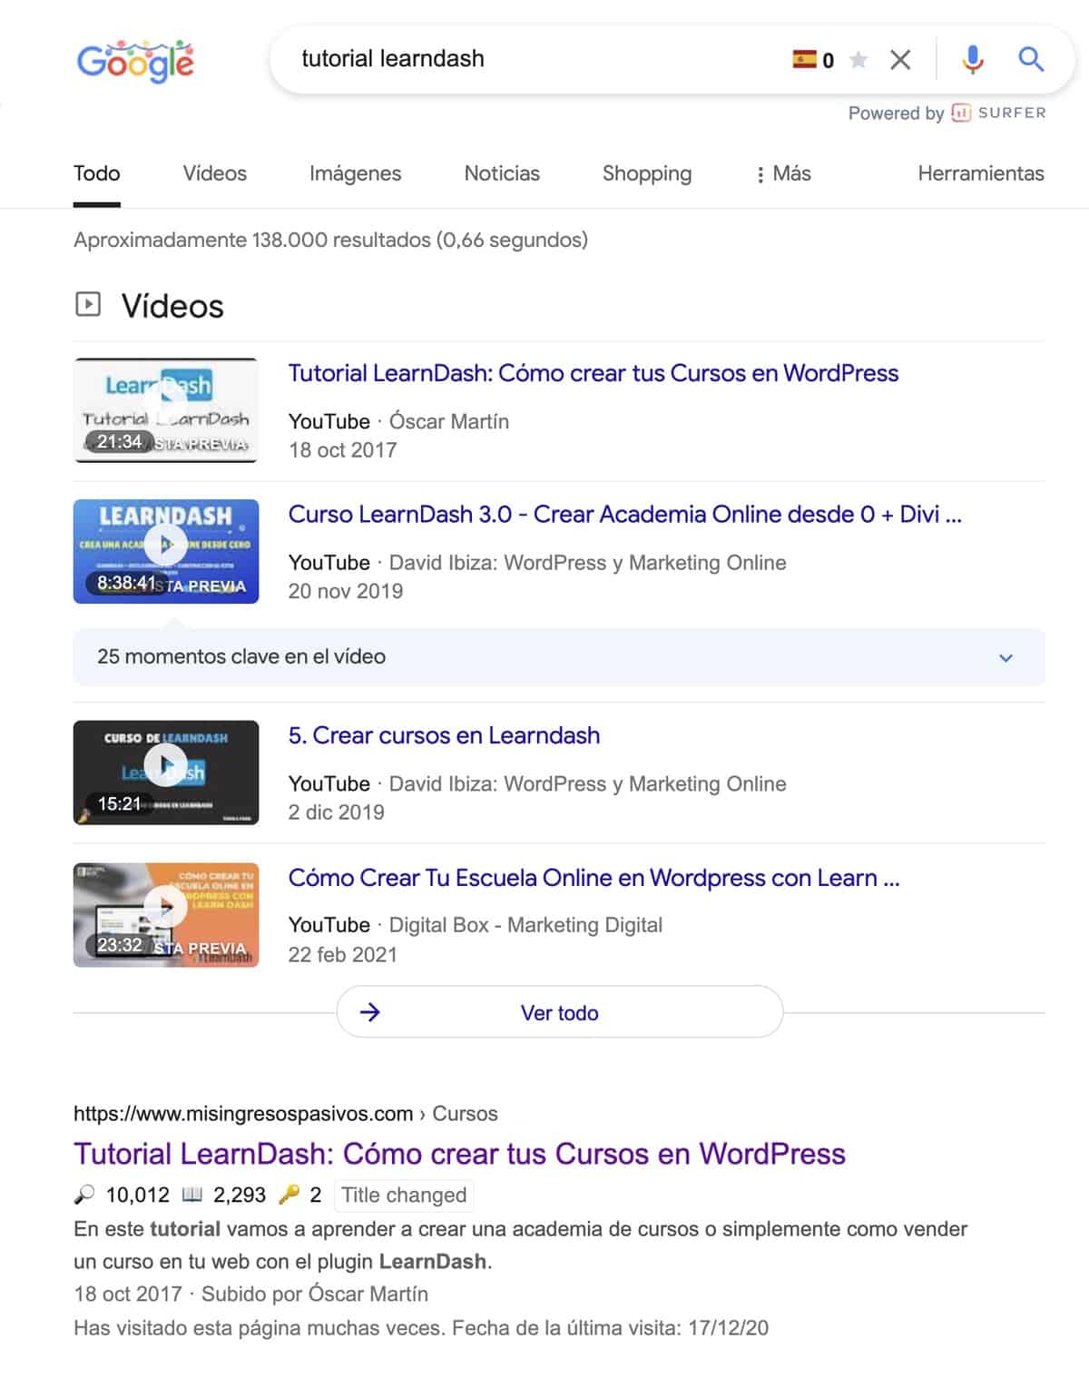Click the magnifier traffic icon showing 10,012
This screenshot has height=1388, width=1089.
click(x=84, y=1195)
